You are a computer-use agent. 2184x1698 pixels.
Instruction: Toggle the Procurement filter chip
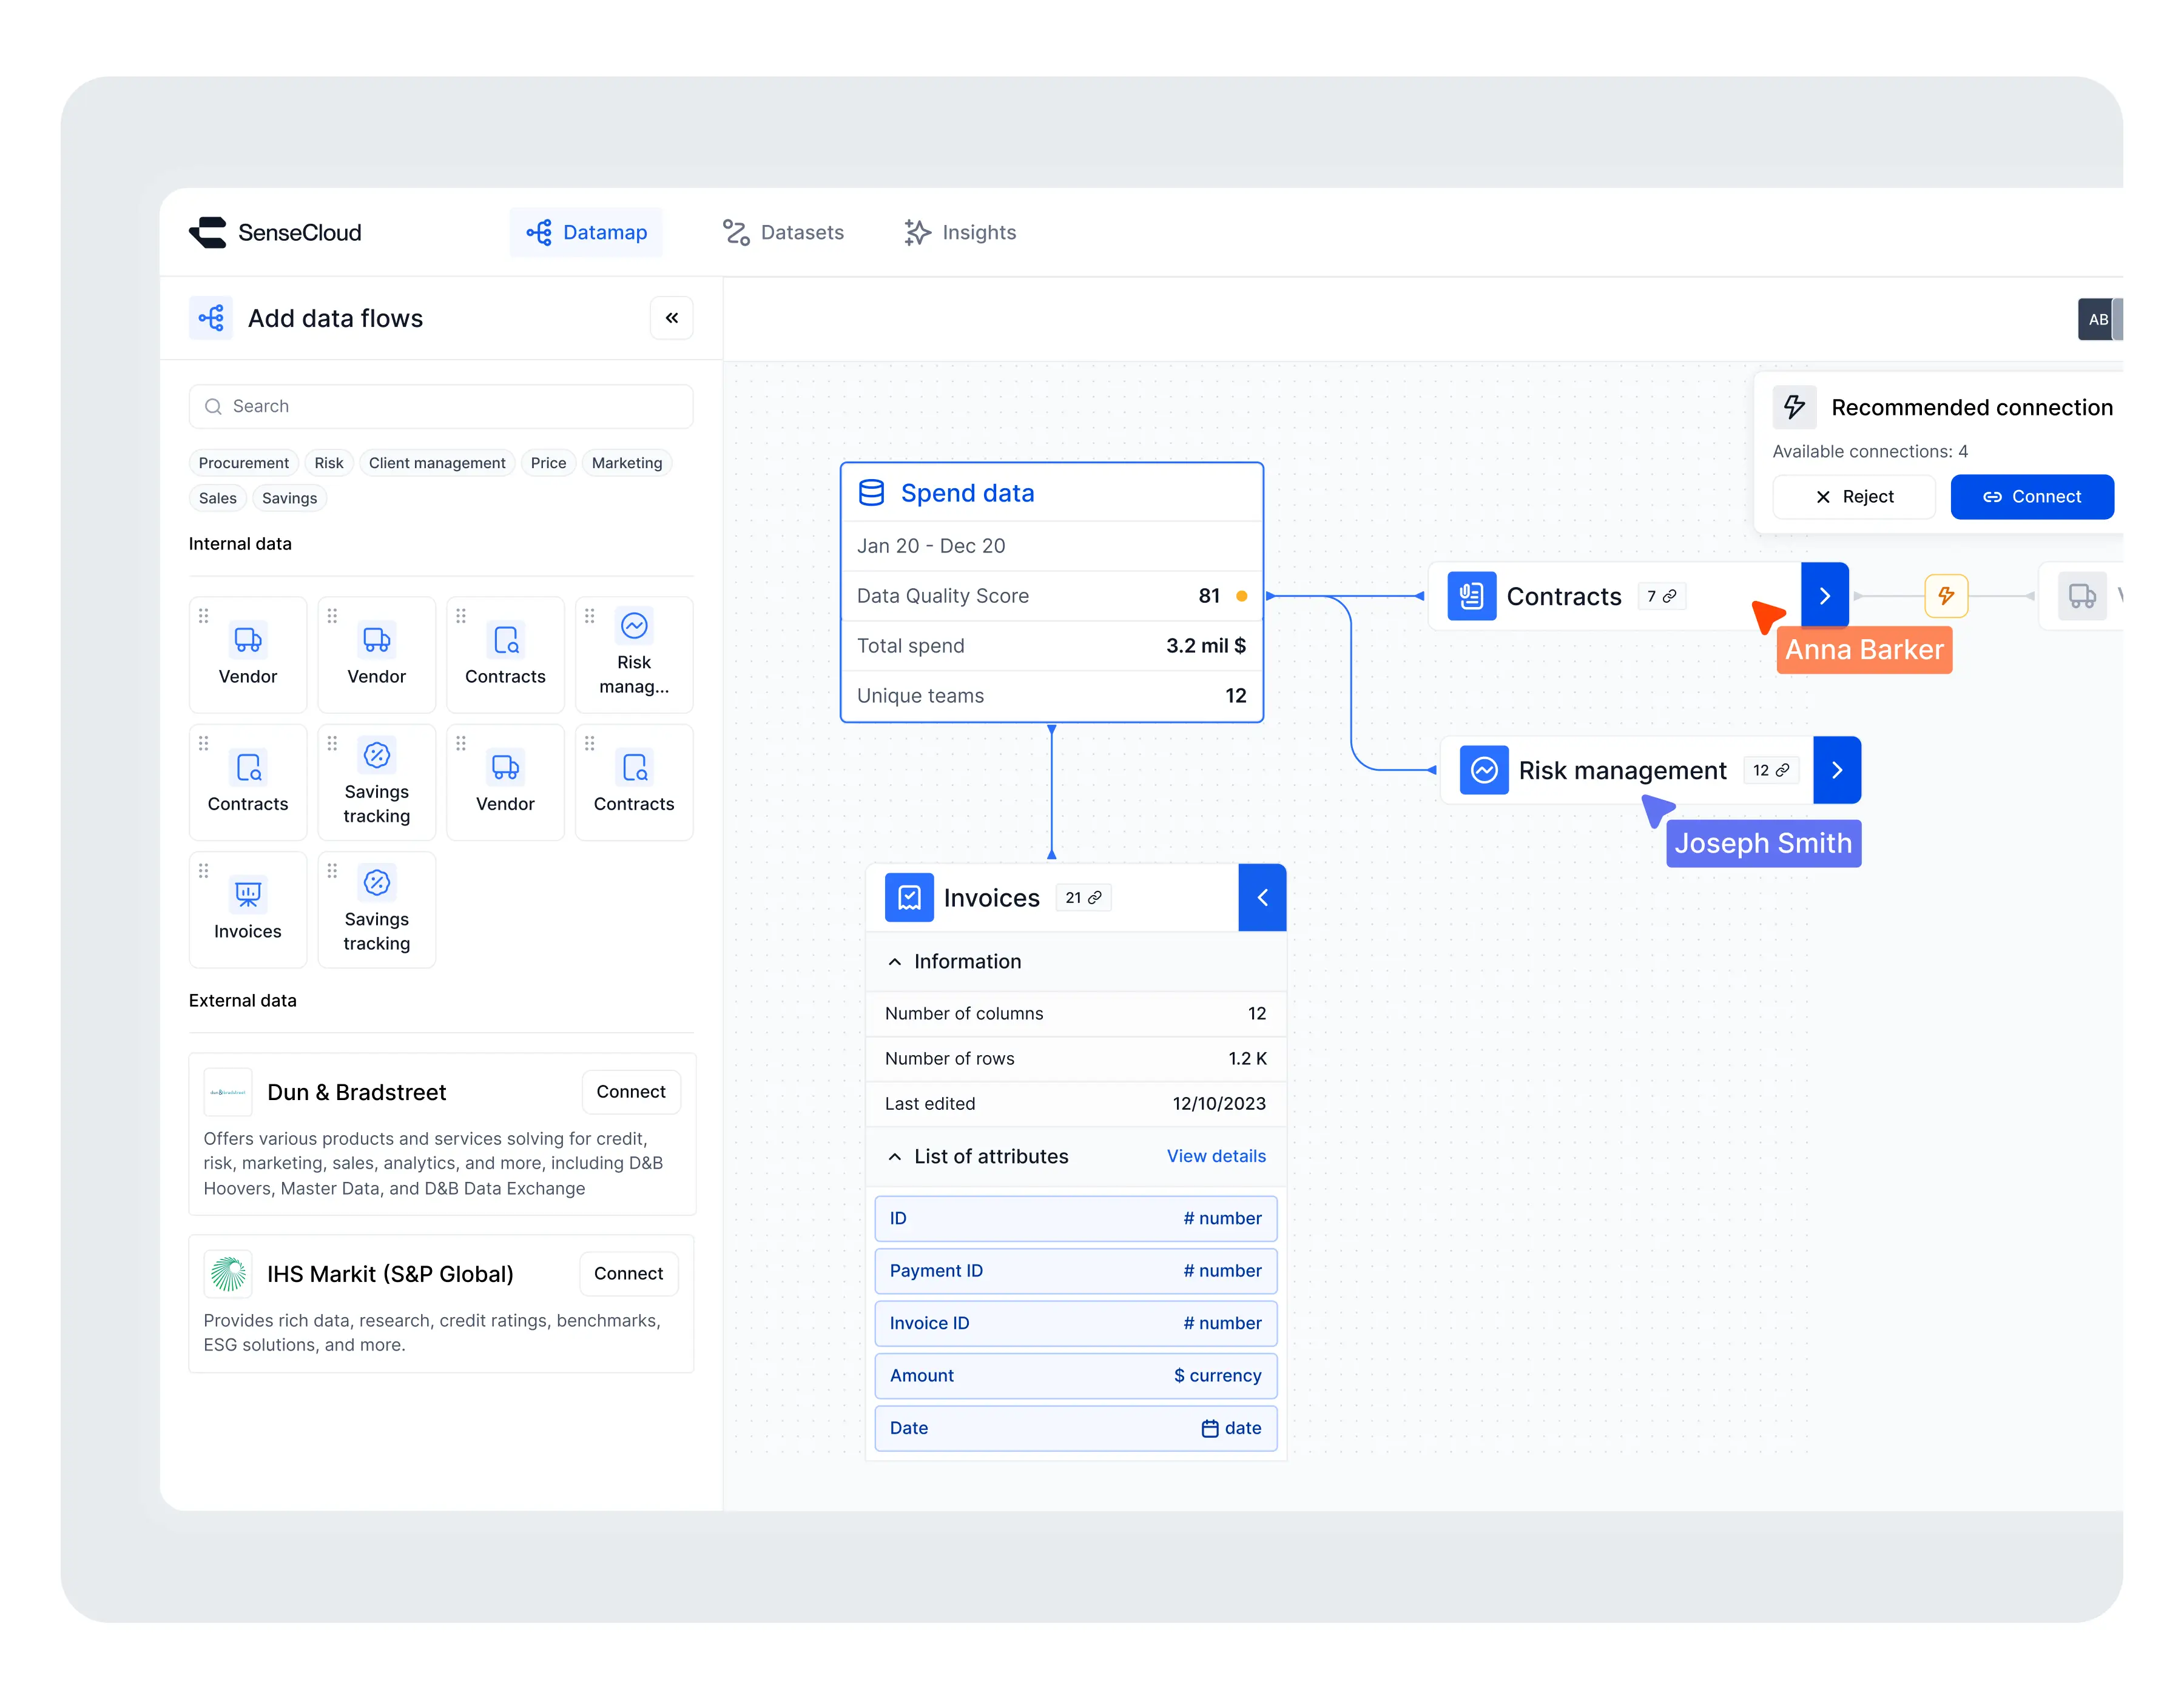coord(244,463)
